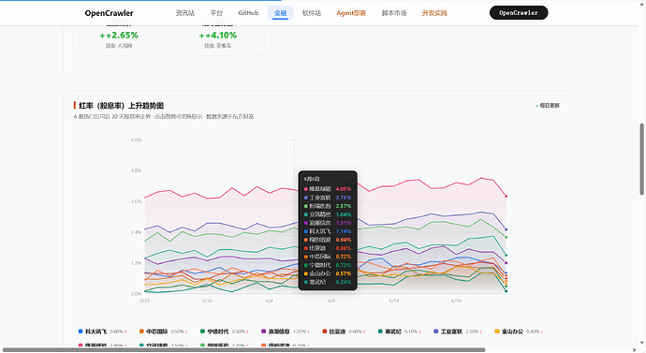Screen dimensions: 646x353
Task: Click the teal 寒武纪 legend dot
Action: (x=380, y=331)
